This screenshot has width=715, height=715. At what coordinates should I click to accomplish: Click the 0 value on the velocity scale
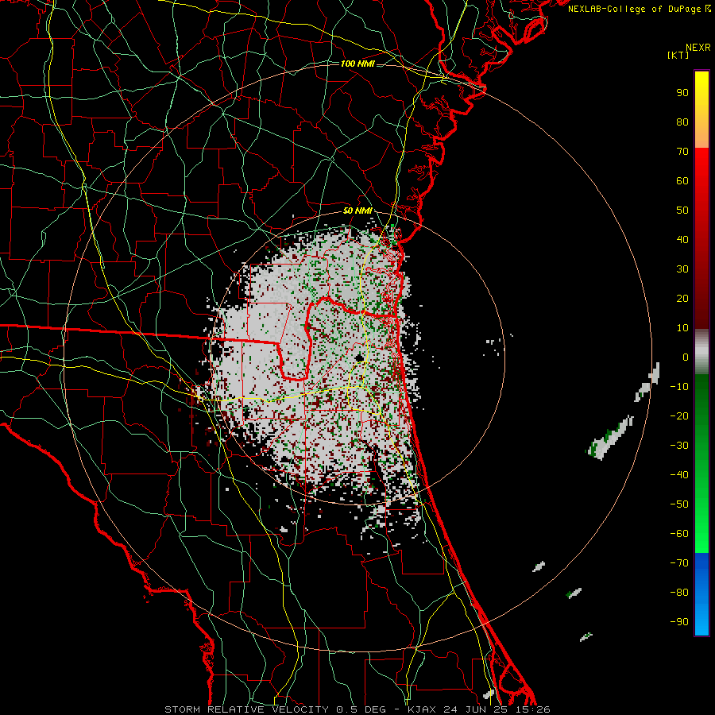point(686,357)
